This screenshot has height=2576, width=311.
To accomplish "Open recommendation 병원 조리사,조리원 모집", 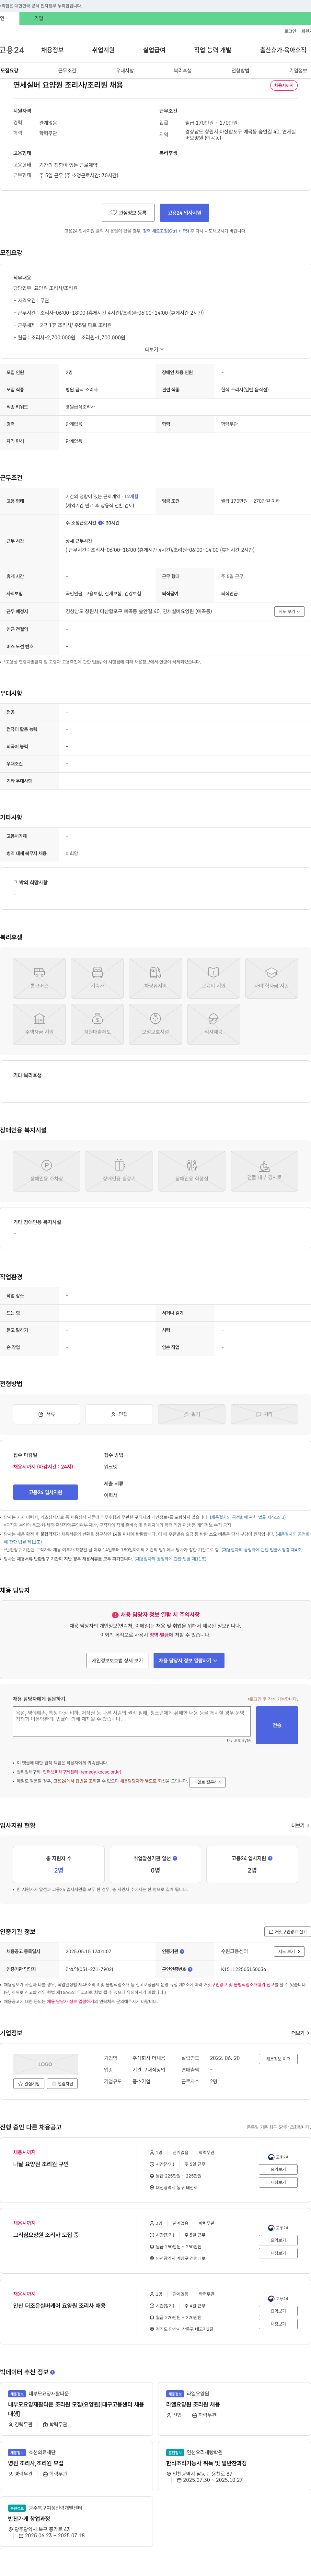I will pos(36,2463).
